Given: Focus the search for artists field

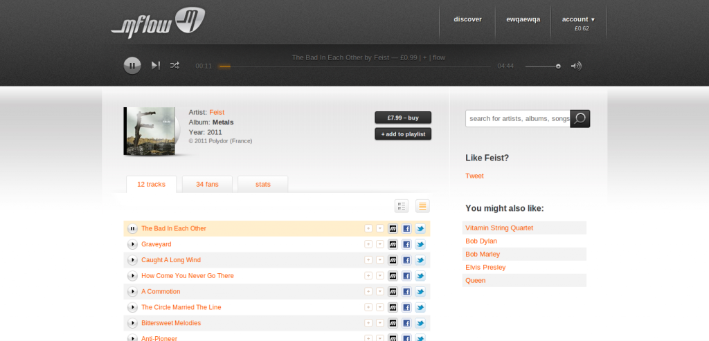Looking at the screenshot, I should (x=518, y=119).
